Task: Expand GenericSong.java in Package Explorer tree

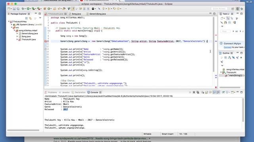Action: (x=17, y=34)
